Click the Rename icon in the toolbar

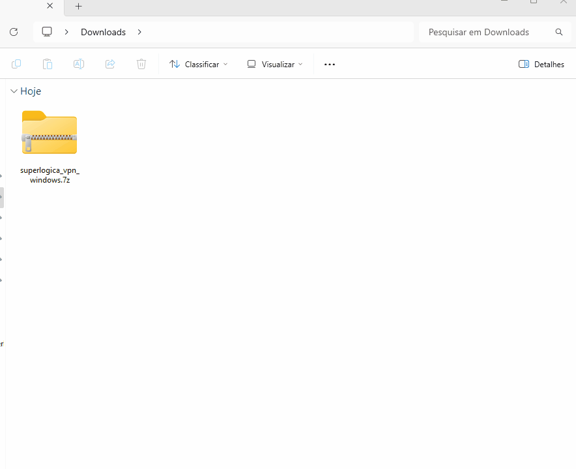tap(79, 64)
